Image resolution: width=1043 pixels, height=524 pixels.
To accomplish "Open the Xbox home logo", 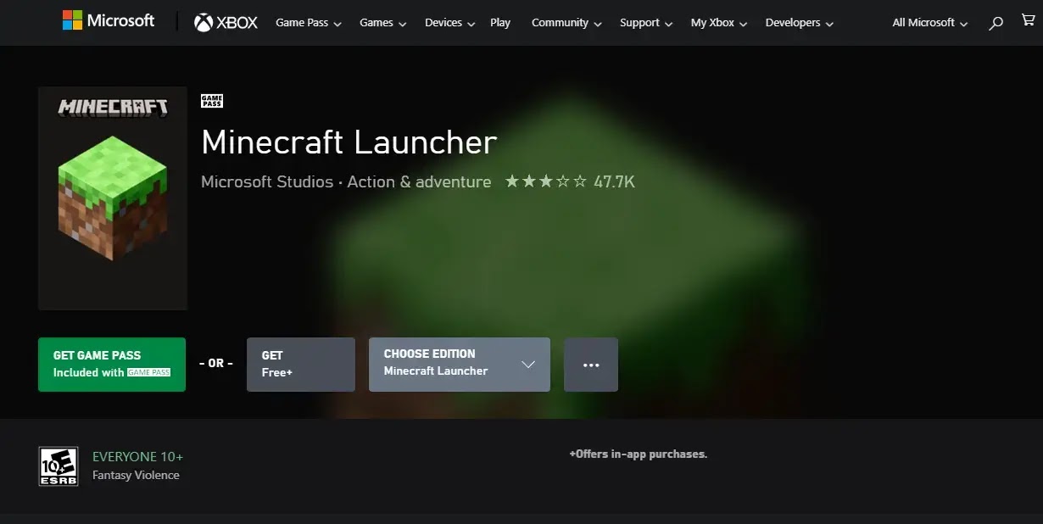I will (x=226, y=23).
